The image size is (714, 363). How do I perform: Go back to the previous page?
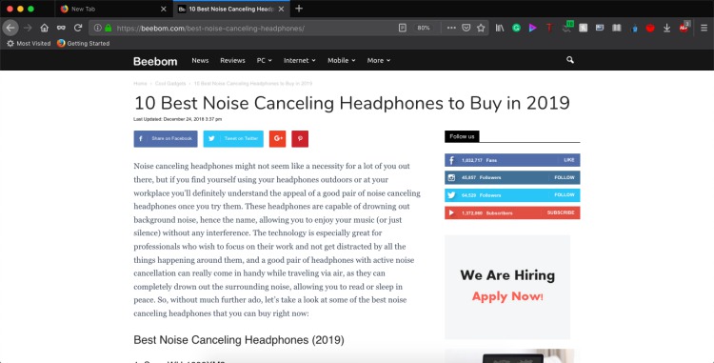tap(10, 28)
